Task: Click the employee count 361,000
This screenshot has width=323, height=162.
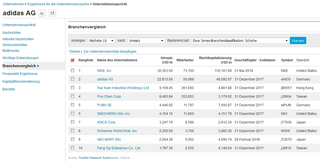Action: pyautogui.click(x=187, y=88)
